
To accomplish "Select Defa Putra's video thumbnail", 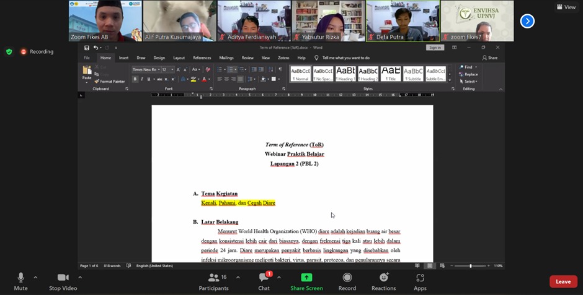I will (403, 21).
